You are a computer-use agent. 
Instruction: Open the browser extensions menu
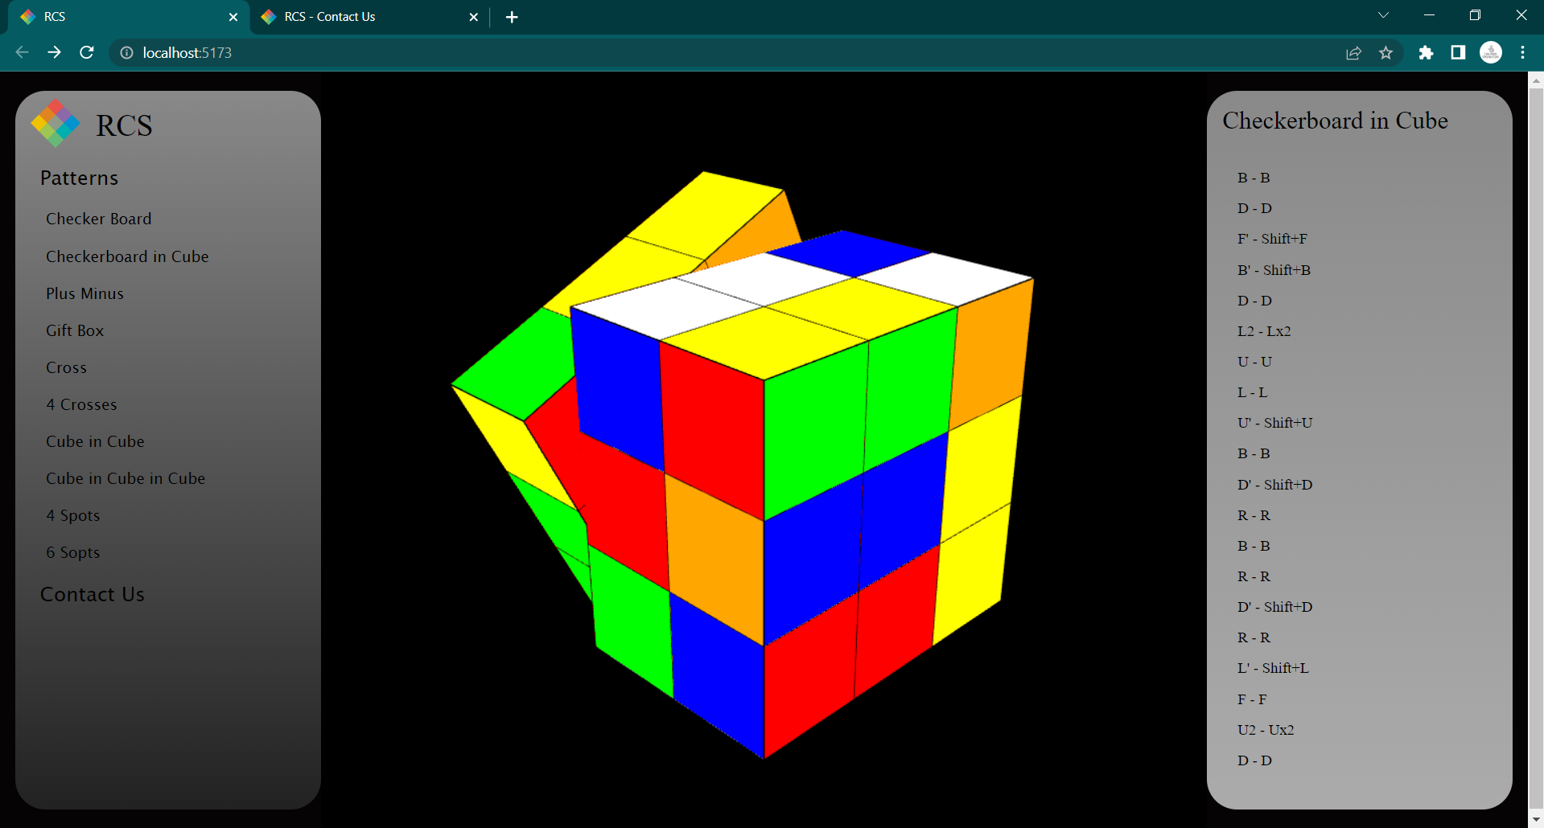[1426, 52]
